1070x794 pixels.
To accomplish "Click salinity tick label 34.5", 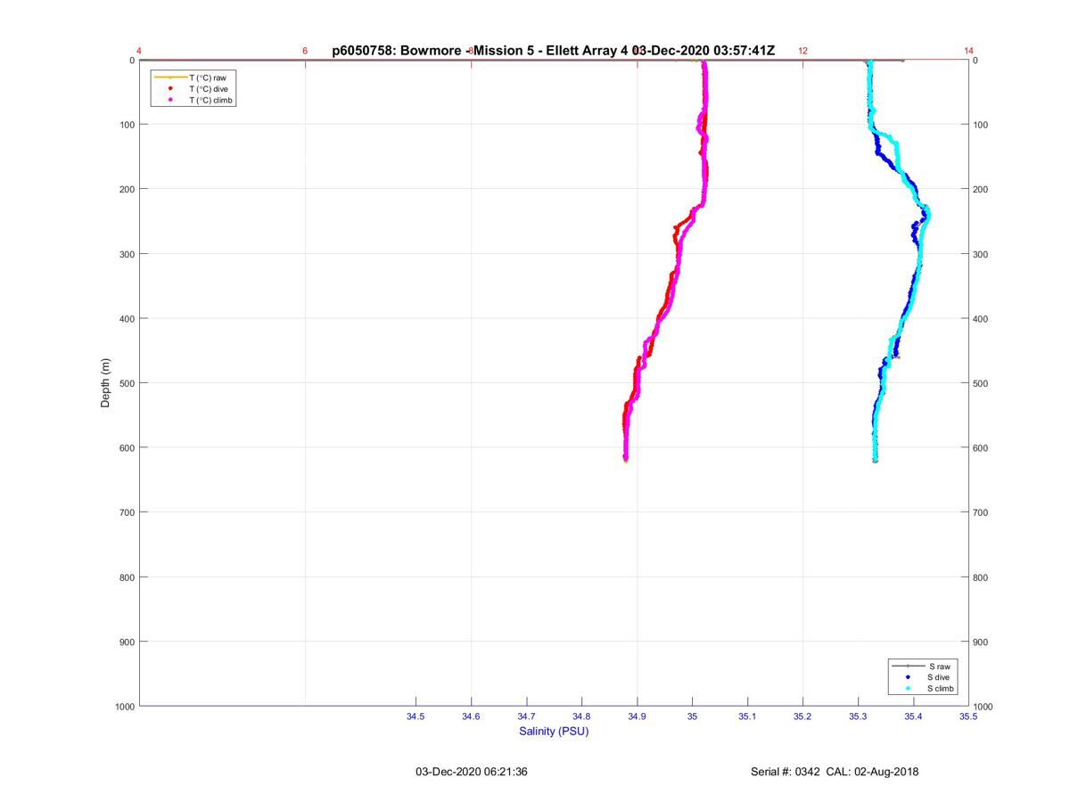I will click(x=416, y=716).
